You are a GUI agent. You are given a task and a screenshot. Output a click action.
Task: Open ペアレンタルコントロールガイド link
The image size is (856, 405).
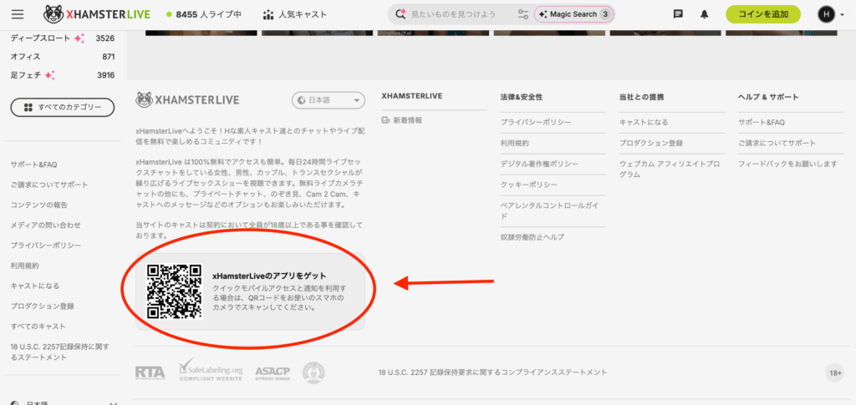pyautogui.click(x=549, y=211)
